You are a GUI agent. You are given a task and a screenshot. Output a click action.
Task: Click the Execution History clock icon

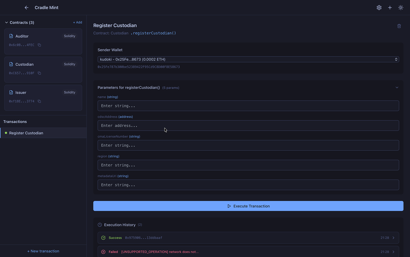tap(99, 225)
